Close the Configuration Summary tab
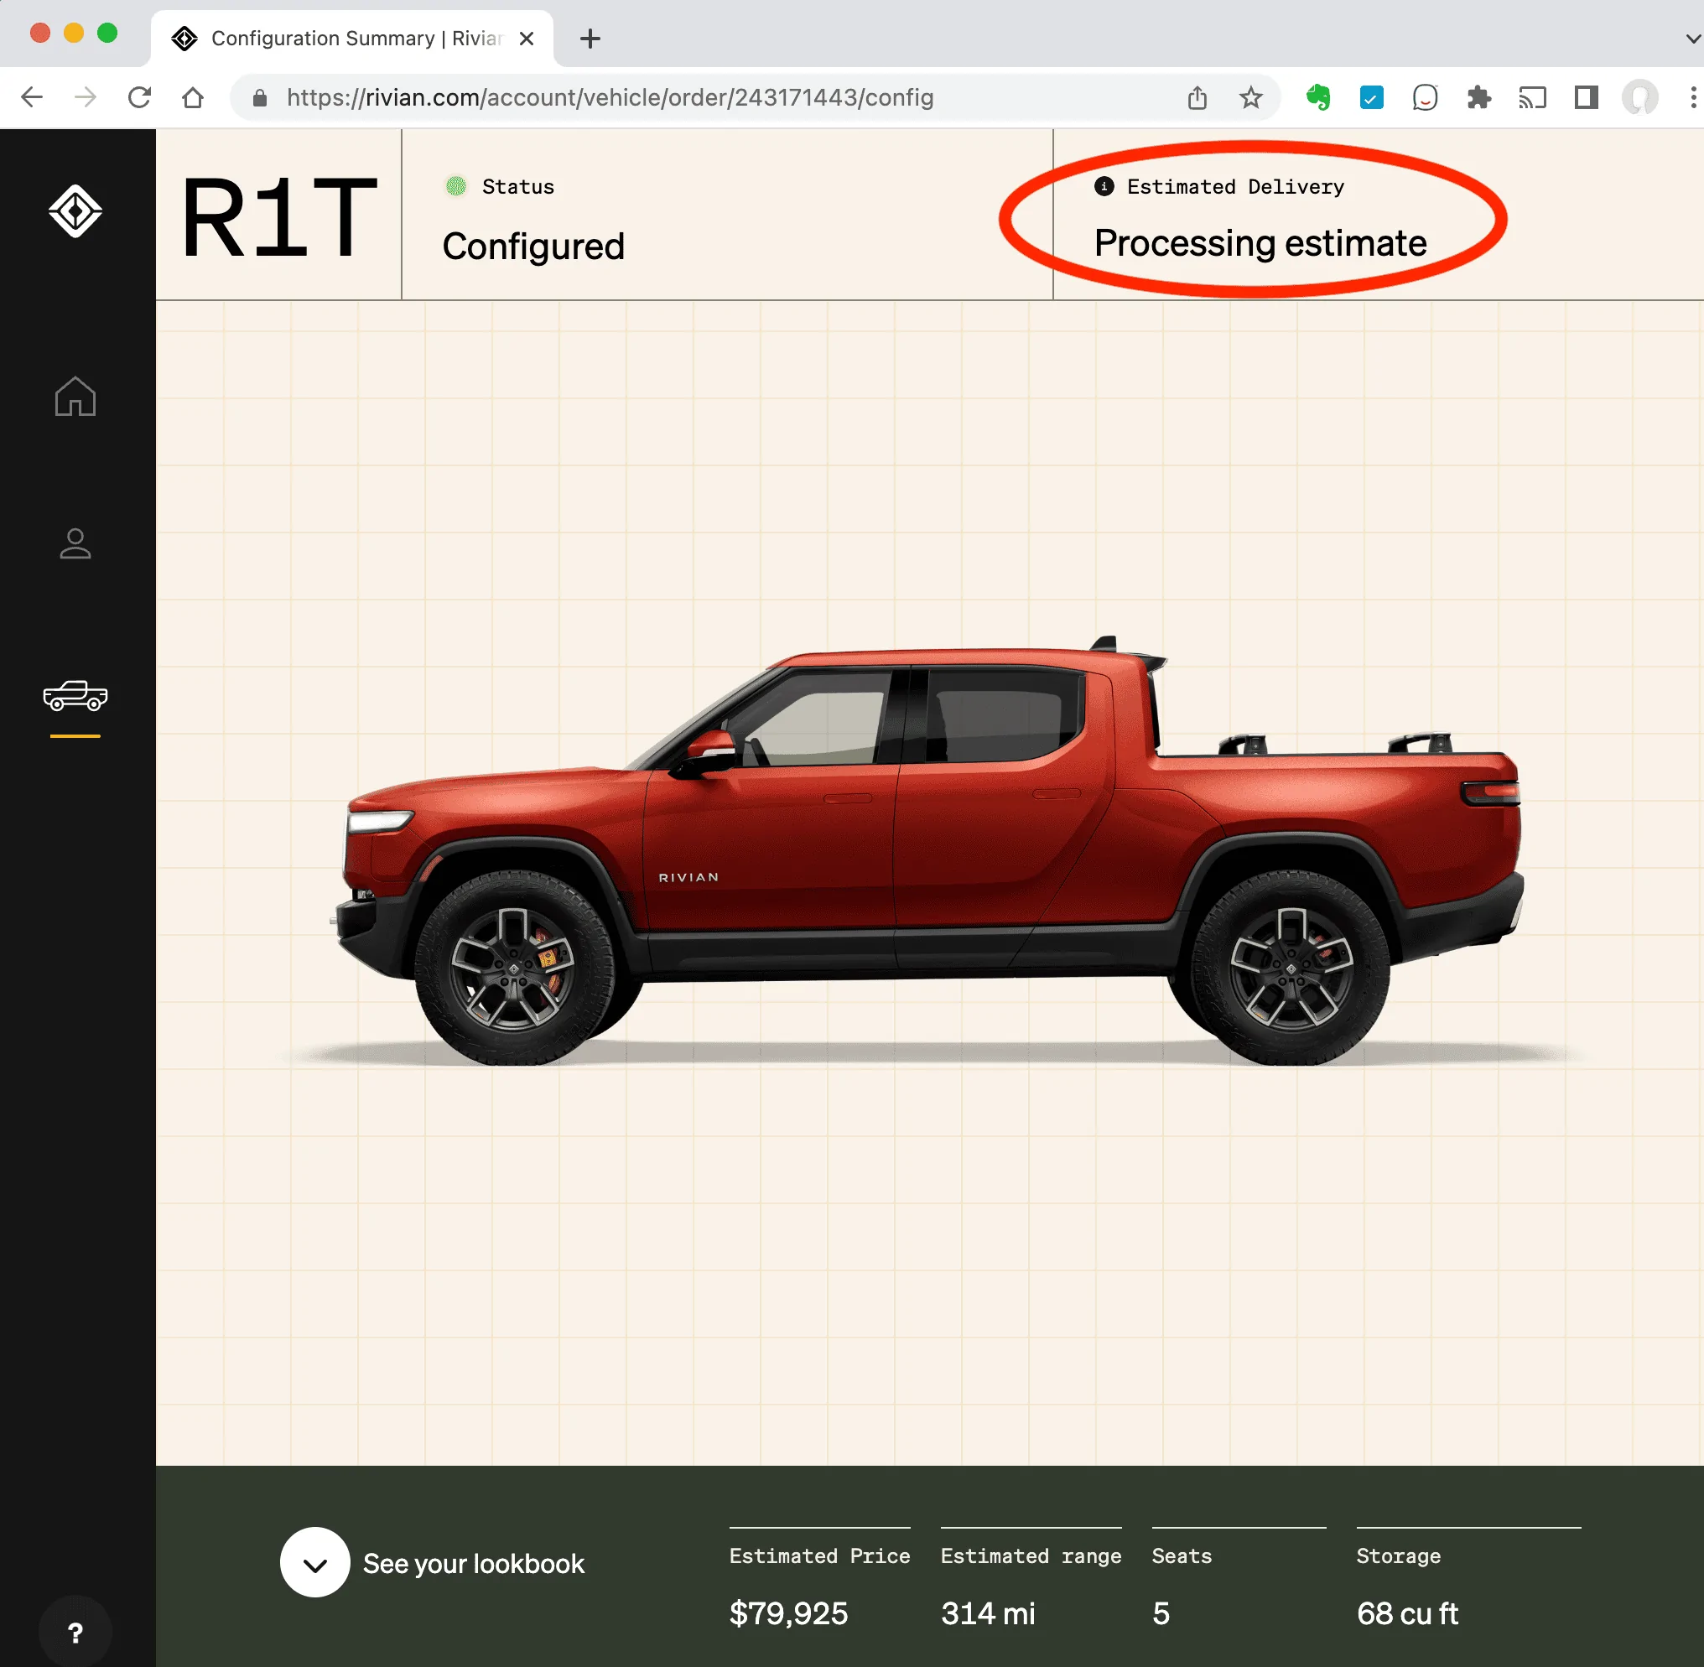The width and height of the screenshot is (1704, 1667). [527, 39]
